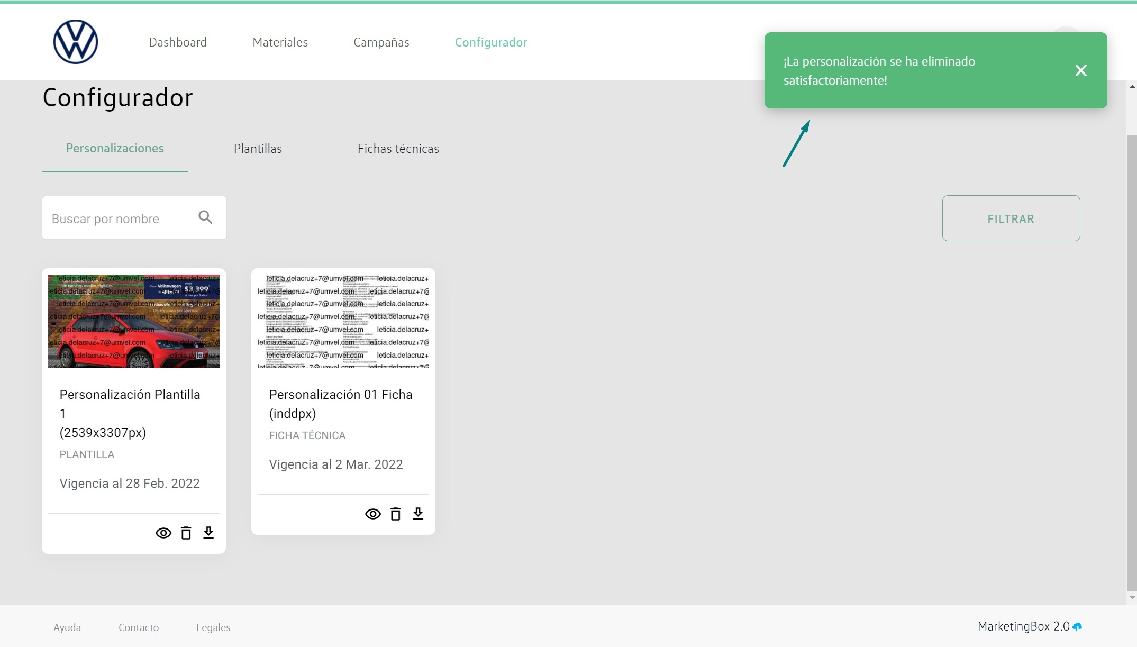Switch to the Fichas técnicas tab
Image resolution: width=1137 pixels, height=647 pixels.
[398, 149]
